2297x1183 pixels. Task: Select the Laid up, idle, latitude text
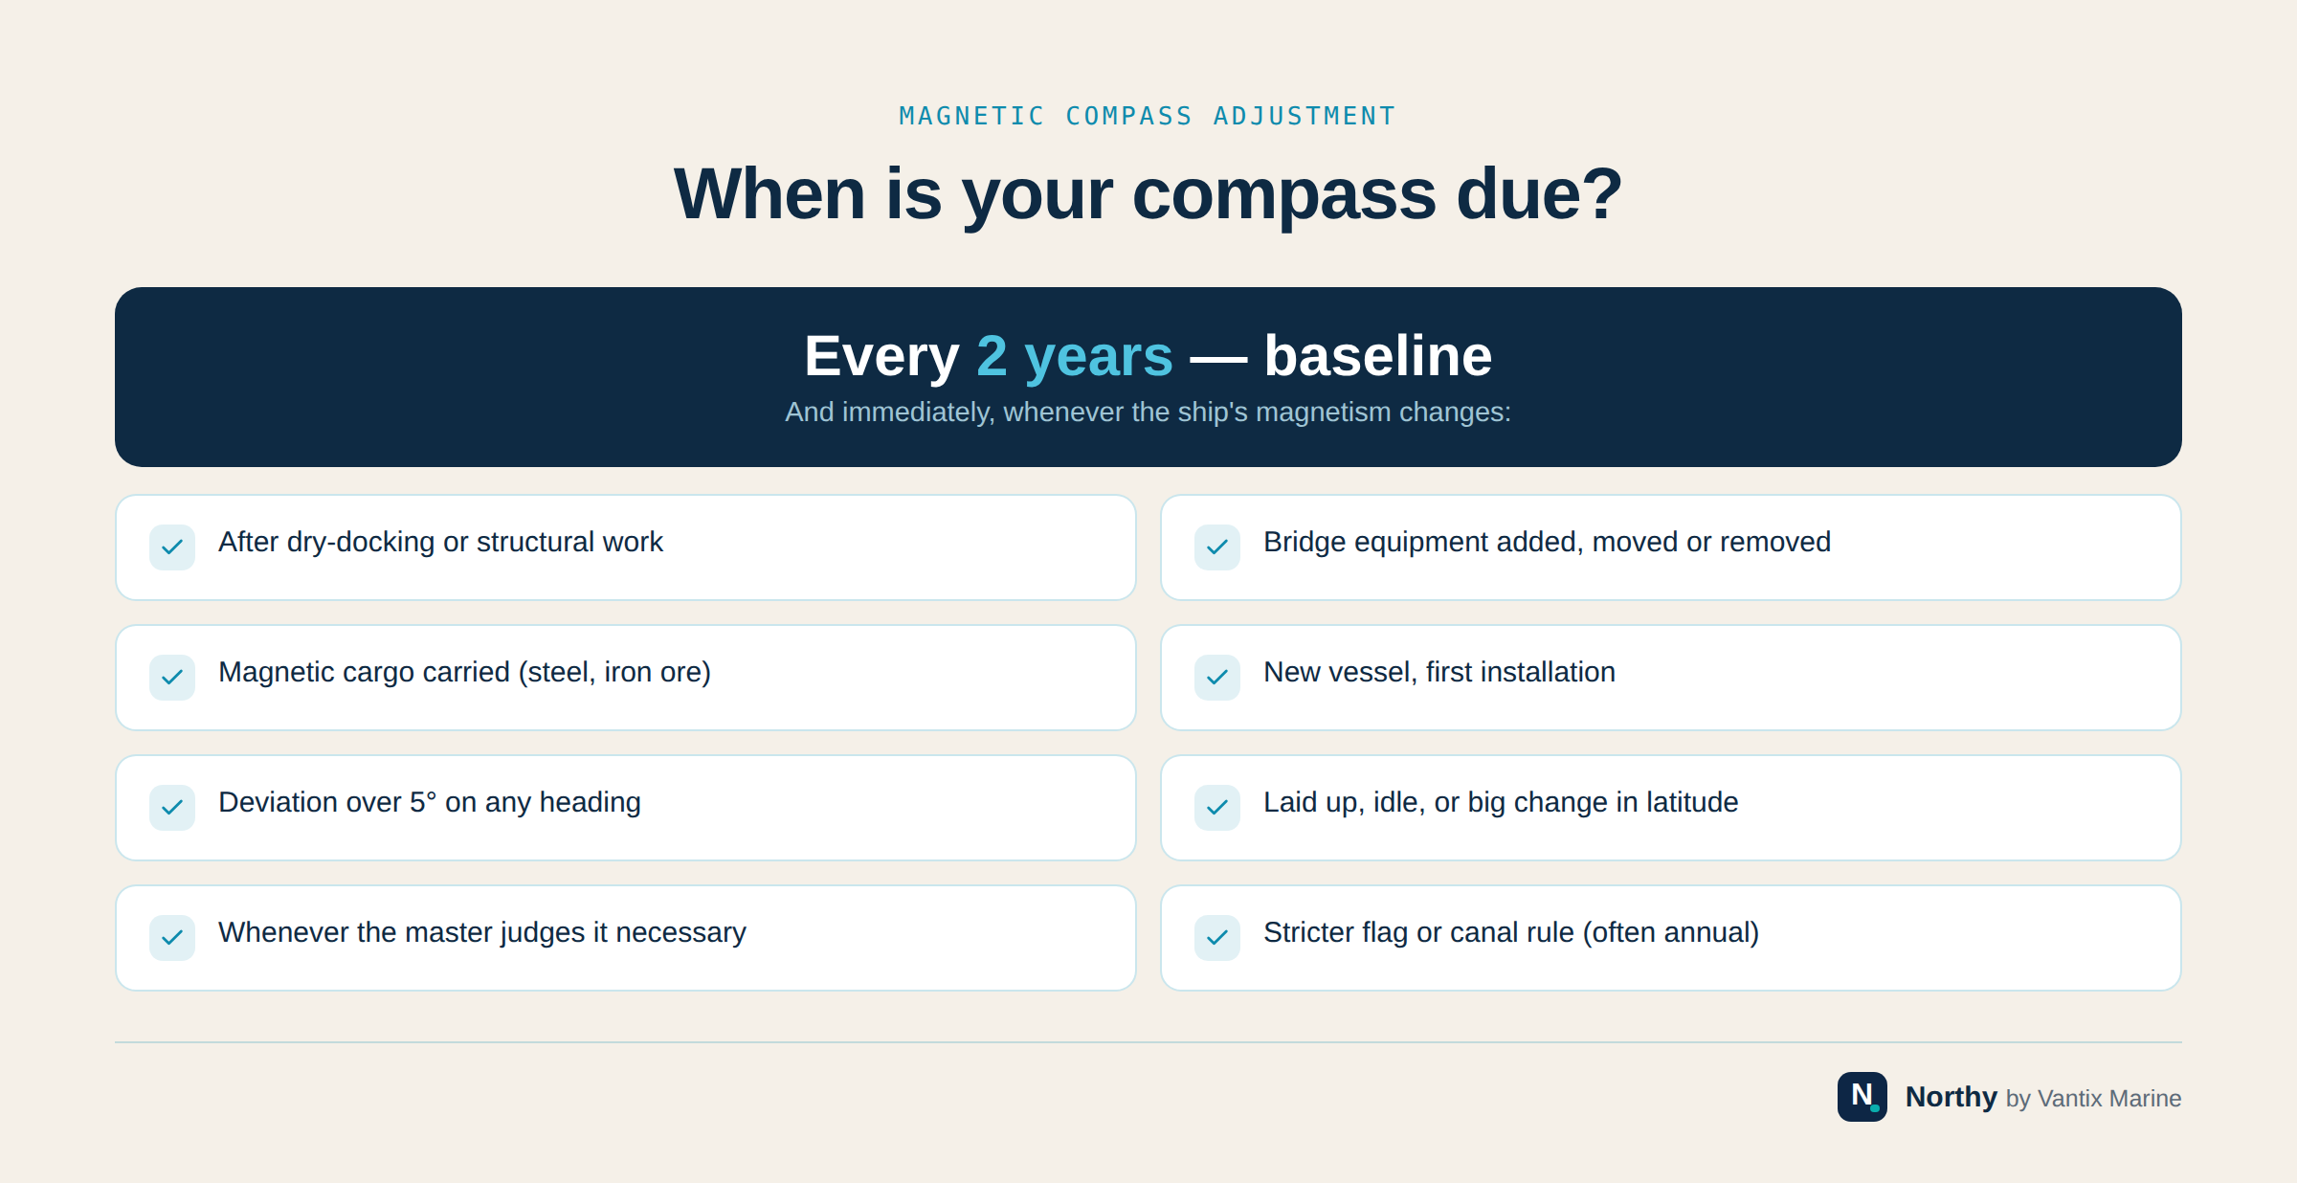coord(1501,802)
